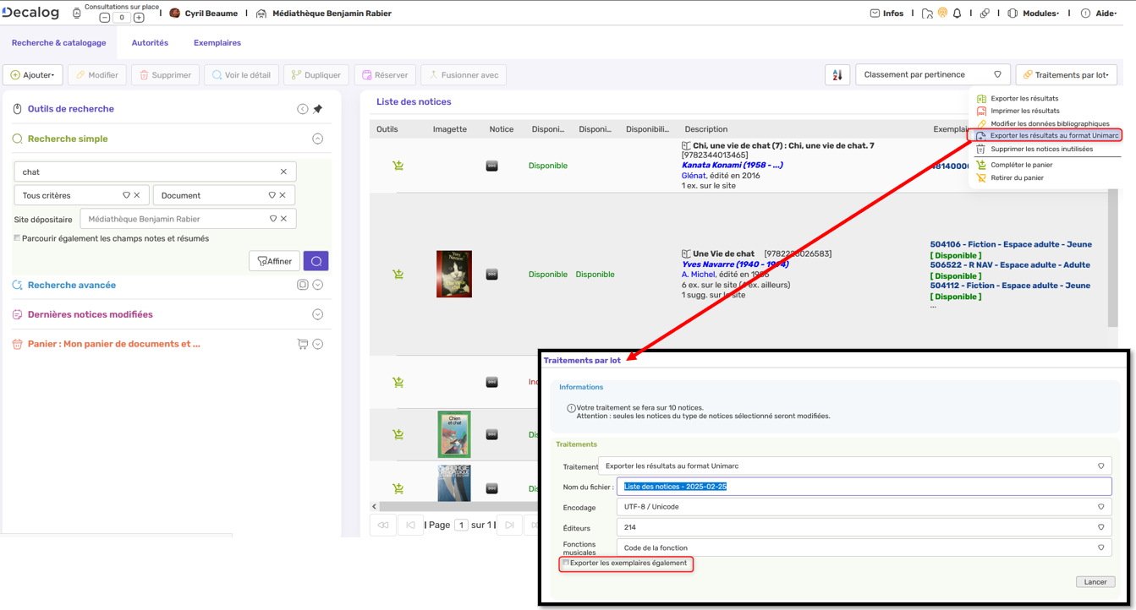
Task: Enable 'Exporter les exemplaires également'
Action: click(x=565, y=564)
